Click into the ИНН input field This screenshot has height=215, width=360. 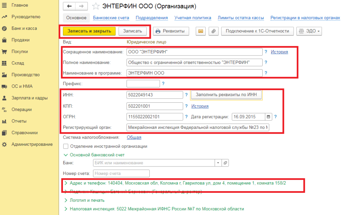click(x=155, y=95)
